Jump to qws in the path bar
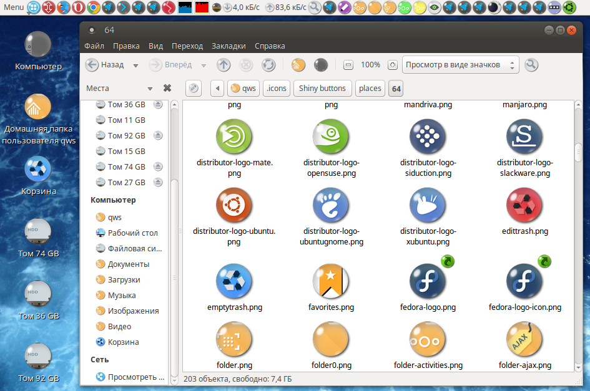Screen dimensions: 590x391 [x=243, y=89]
